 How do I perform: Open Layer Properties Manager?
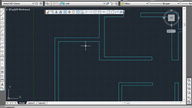pos(47,4)
